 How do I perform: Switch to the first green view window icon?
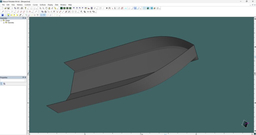[61, 8]
